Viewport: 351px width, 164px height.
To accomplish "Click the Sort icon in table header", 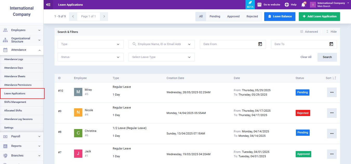I will [x=334, y=78].
